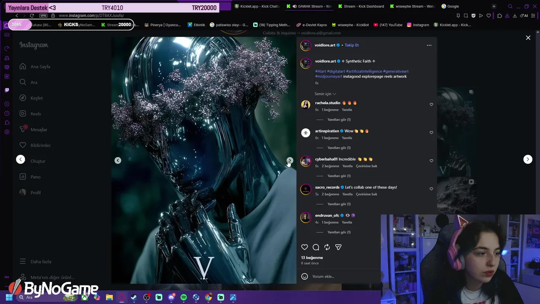The width and height of the screenshot is (540, 304).
Task: Click the VPN badge in address bar
Action: pyautogui.click(x=43, y=16)
